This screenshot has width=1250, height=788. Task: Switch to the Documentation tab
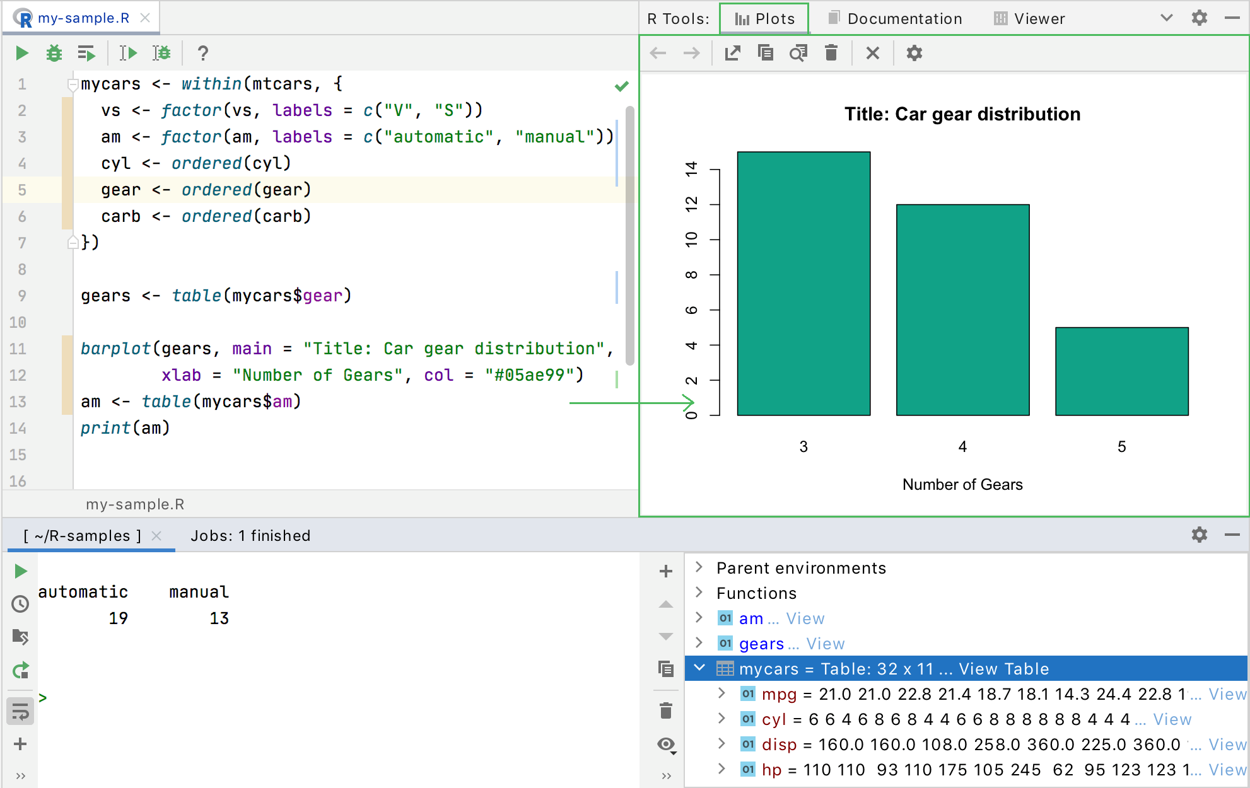896,19
